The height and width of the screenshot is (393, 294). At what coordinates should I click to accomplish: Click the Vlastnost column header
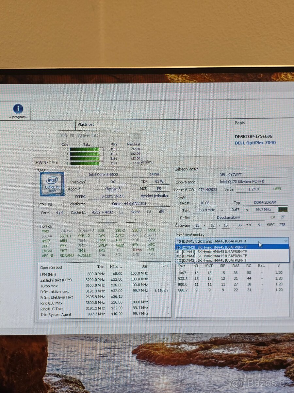pyautogui.click(x=86, y=124)
